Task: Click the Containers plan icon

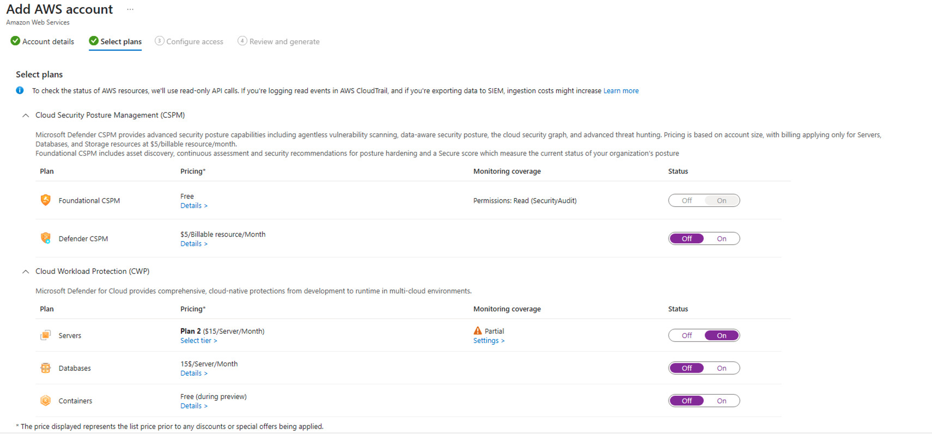Action: [x=46, y=401]
